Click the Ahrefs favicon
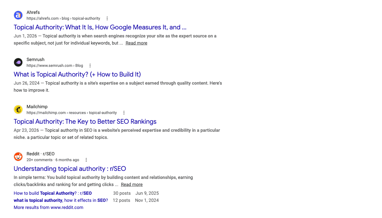The height and width of the screenshot is (218, 382). point(18,15)
